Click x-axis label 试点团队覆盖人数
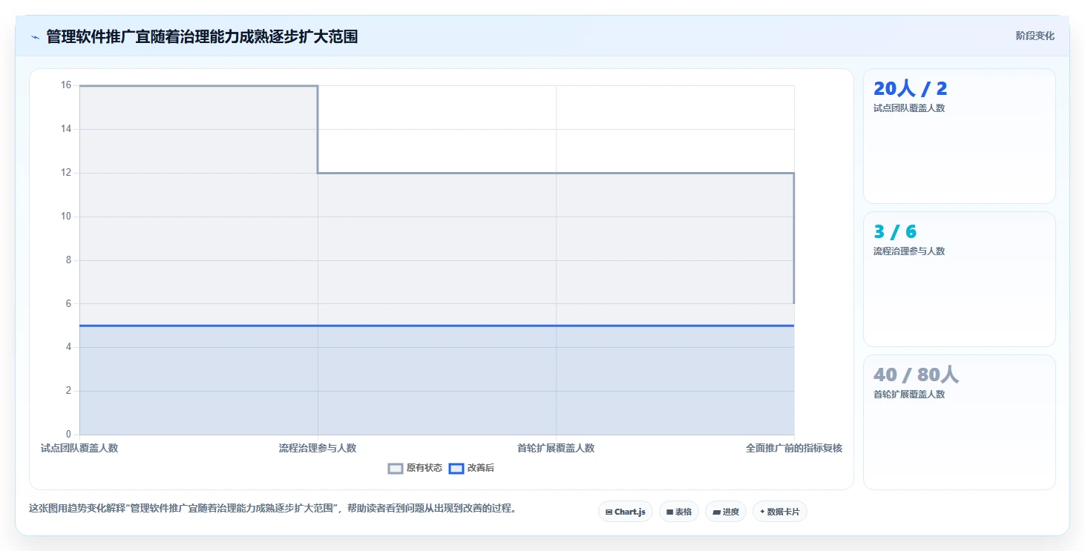 [x=79, y=448]
